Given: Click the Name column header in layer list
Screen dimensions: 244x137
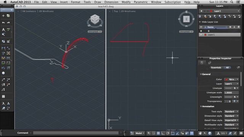Looking at the screenshot, I should 210,27.
